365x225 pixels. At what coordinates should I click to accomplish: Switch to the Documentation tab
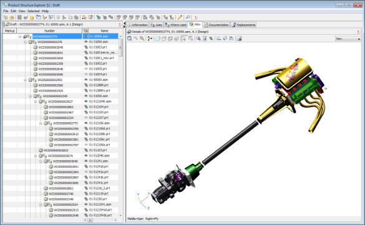pos(217,25)
